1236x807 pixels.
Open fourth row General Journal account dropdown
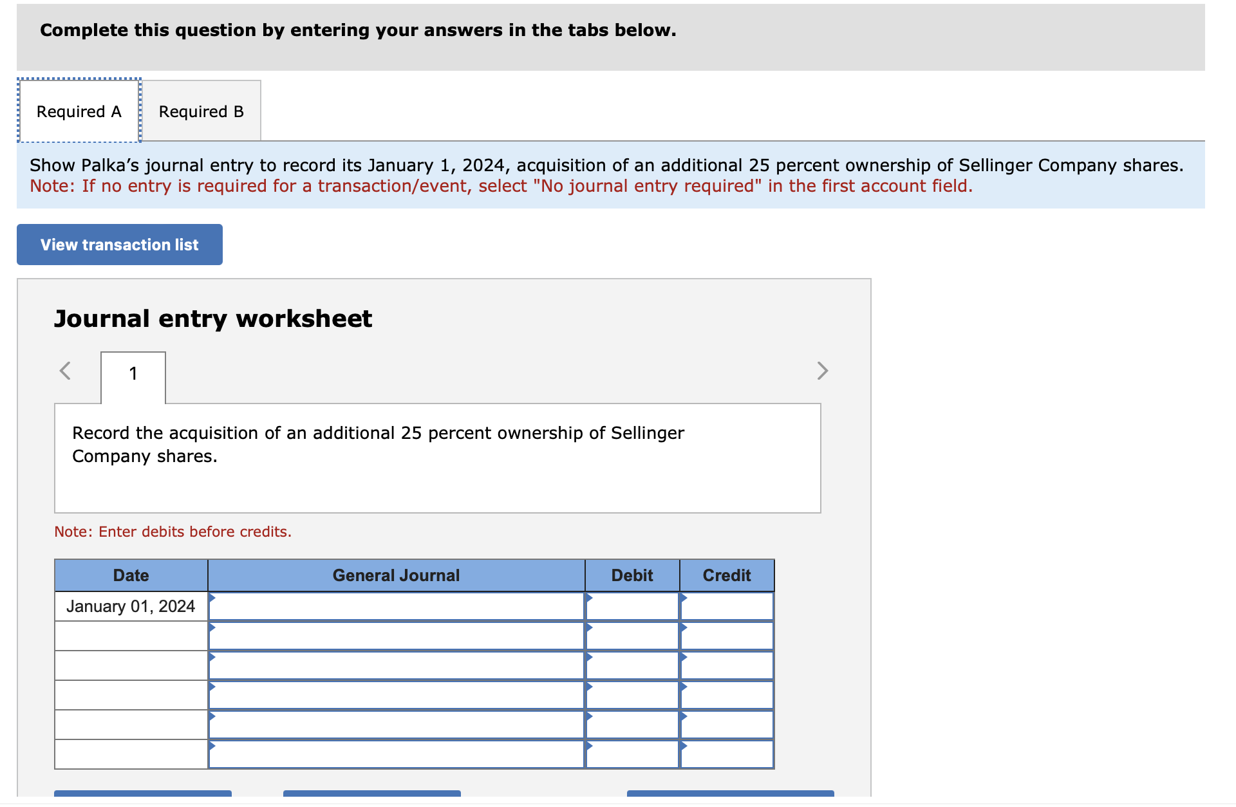[x=396, y=696]
